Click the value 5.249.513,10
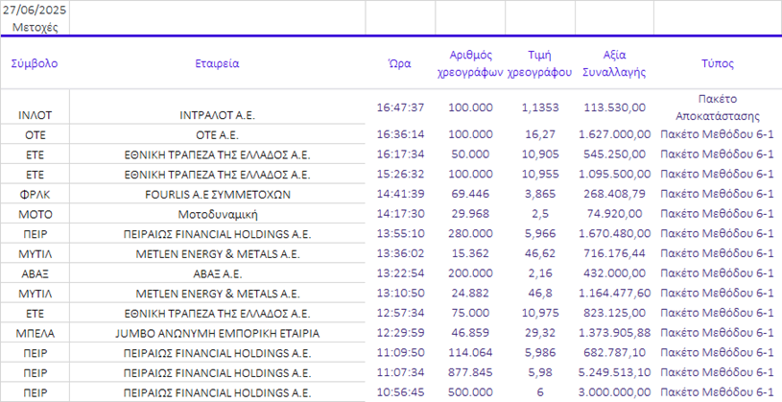782x402 pixels. point(614,372)
